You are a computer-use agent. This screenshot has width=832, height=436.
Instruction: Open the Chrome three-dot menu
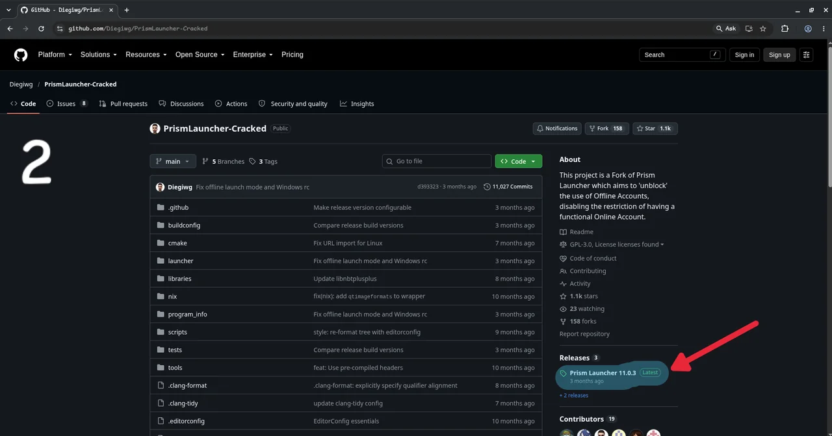point(823,29)
